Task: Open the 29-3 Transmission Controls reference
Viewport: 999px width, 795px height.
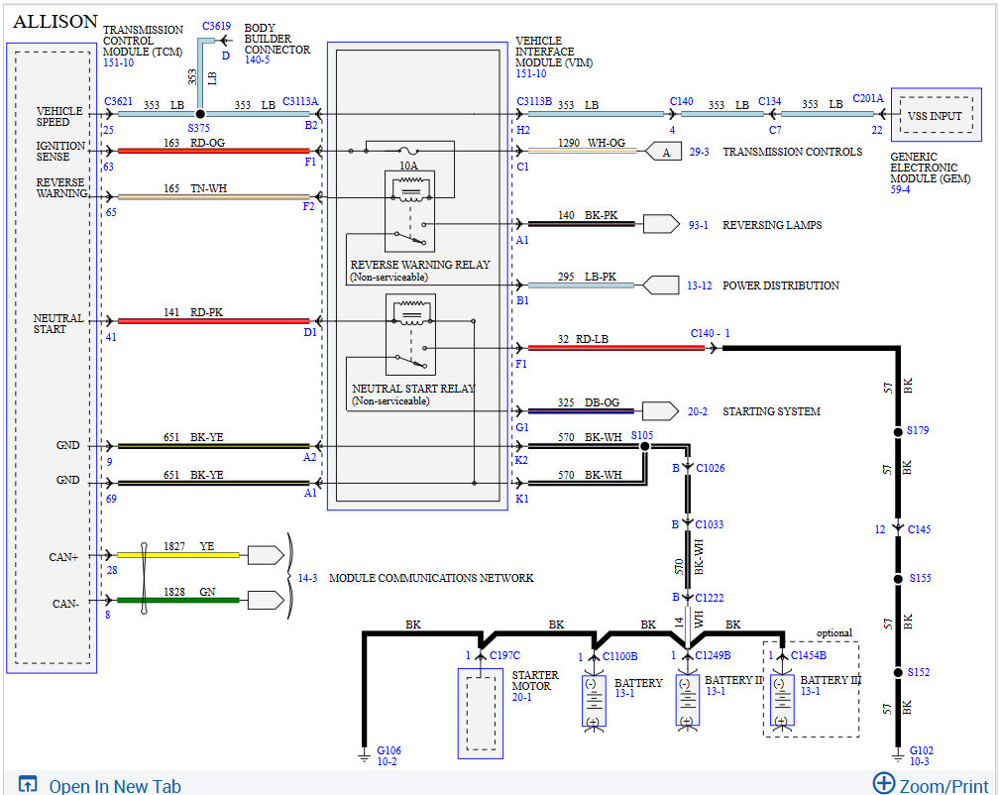Action: [x=699, y=152]
